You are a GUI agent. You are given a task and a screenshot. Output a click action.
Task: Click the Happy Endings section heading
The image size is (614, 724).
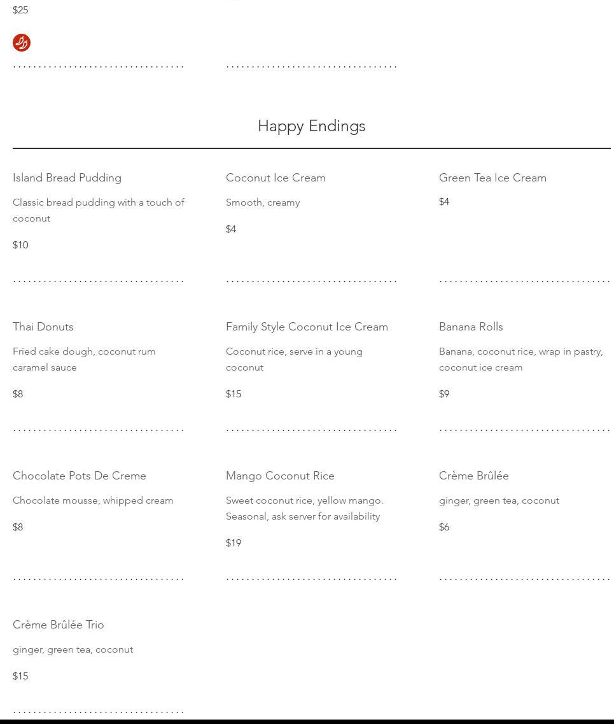(311, 126)
